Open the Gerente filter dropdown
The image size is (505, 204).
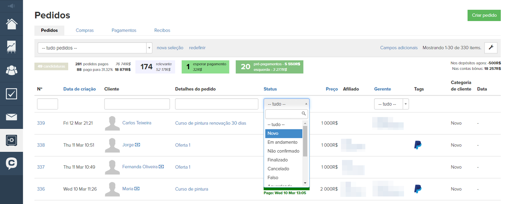click(391, 104)
